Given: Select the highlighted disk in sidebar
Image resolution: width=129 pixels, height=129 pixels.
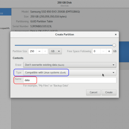Looking at the screenshot, I should pyautogui.click(x=5, y=12).
